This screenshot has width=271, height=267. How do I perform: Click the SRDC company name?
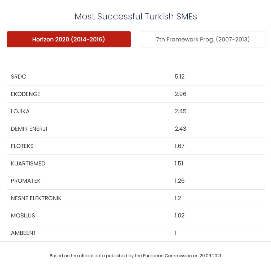(19, 76)
